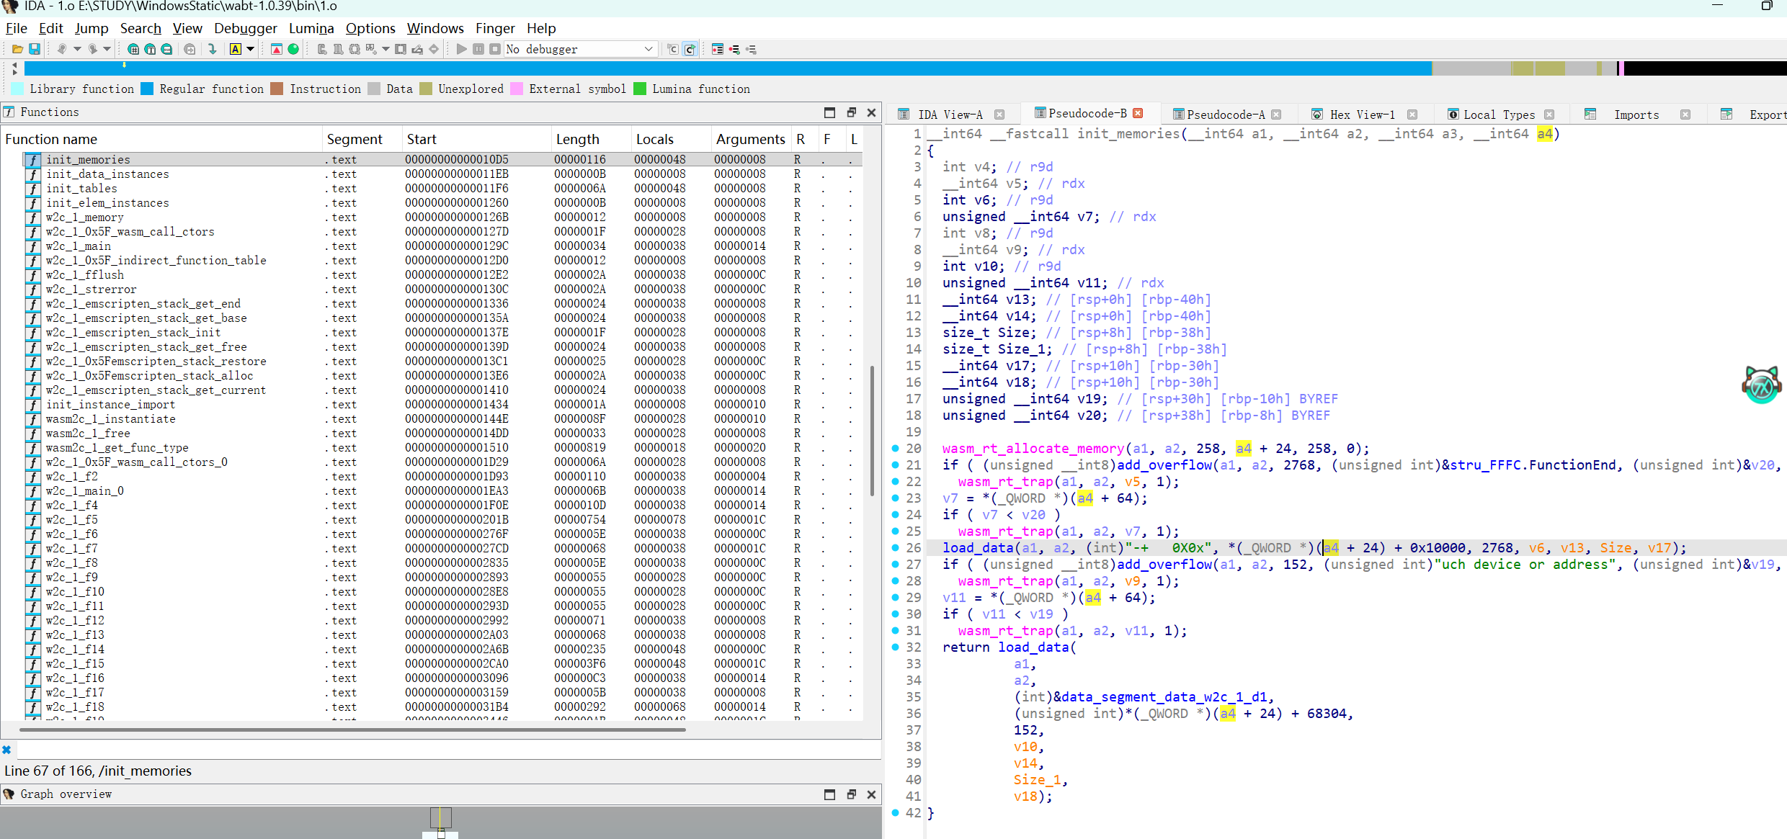Image resolution: width=1787 pixels, height=839 pixels.
Task: Click the start debugger play icon
Action: pyautogui.click(x=461, y=49)
